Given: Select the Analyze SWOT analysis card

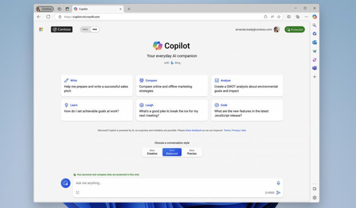Looking at the screenshot, I should coord(247,86).
